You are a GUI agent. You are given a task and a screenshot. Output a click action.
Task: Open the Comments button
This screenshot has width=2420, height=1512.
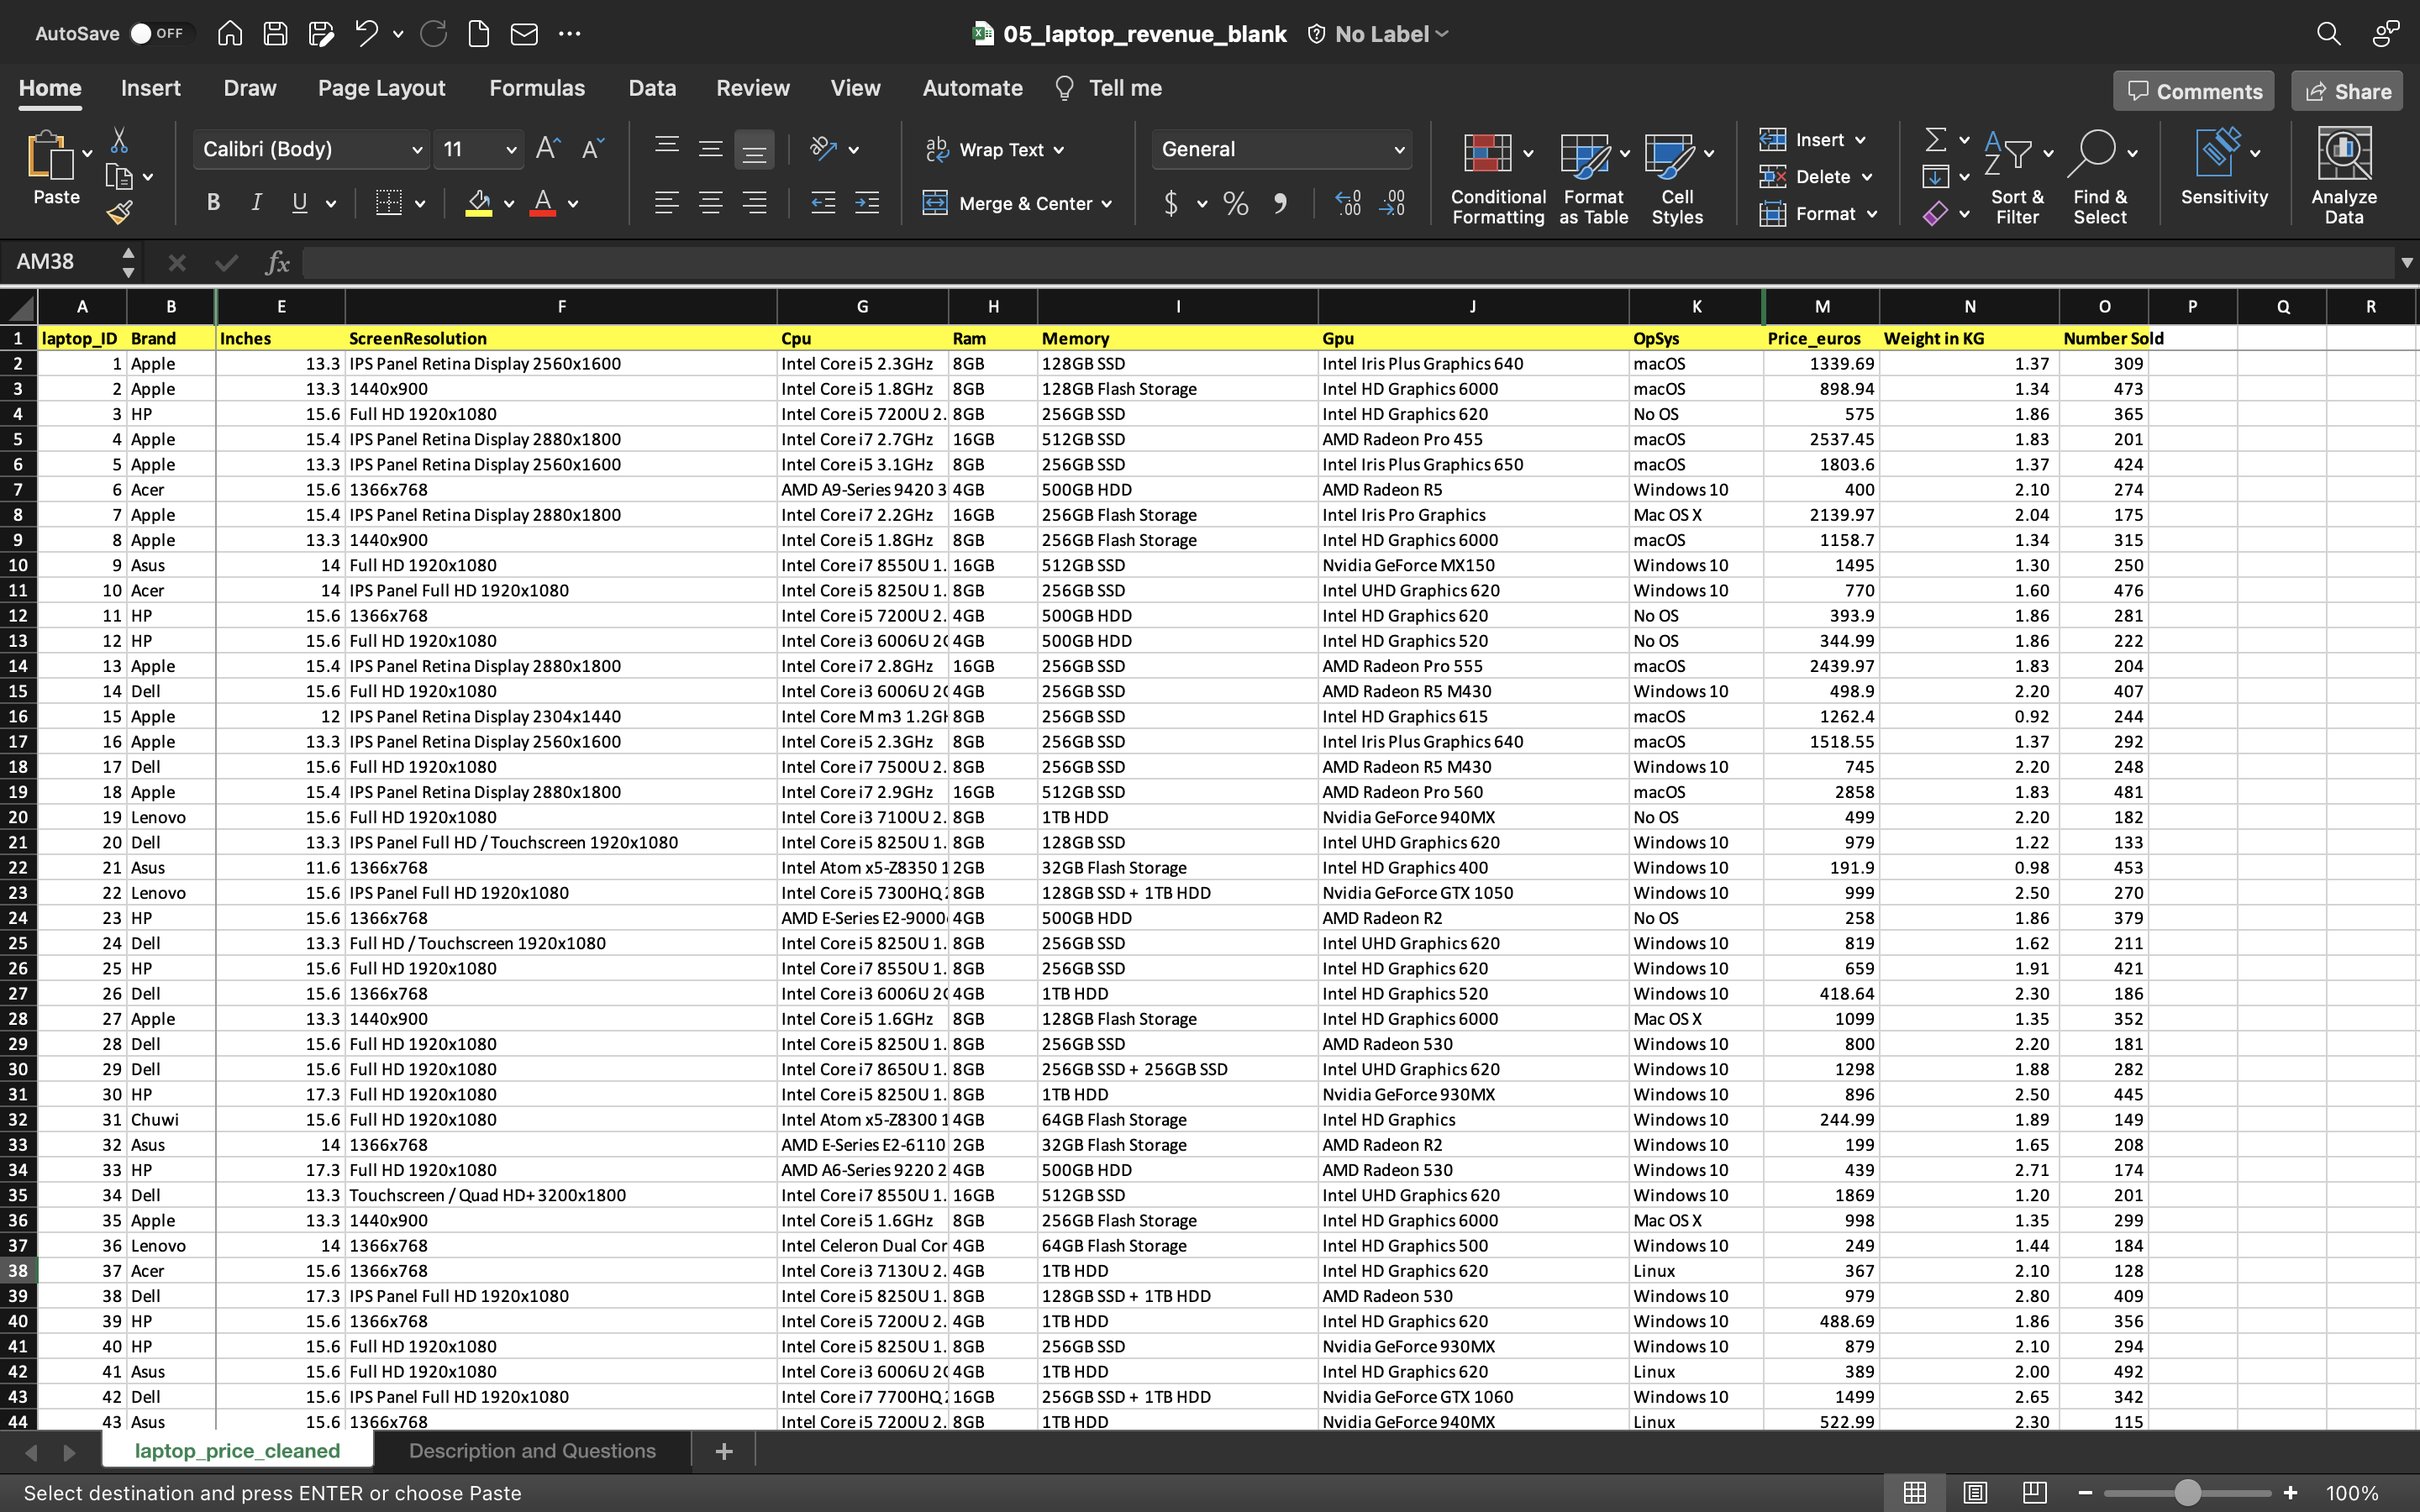(2194, 91)
